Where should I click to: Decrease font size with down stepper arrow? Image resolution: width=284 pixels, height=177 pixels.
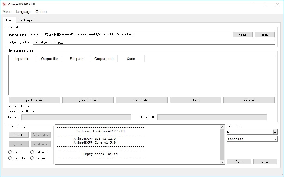[x=275, y=133]
